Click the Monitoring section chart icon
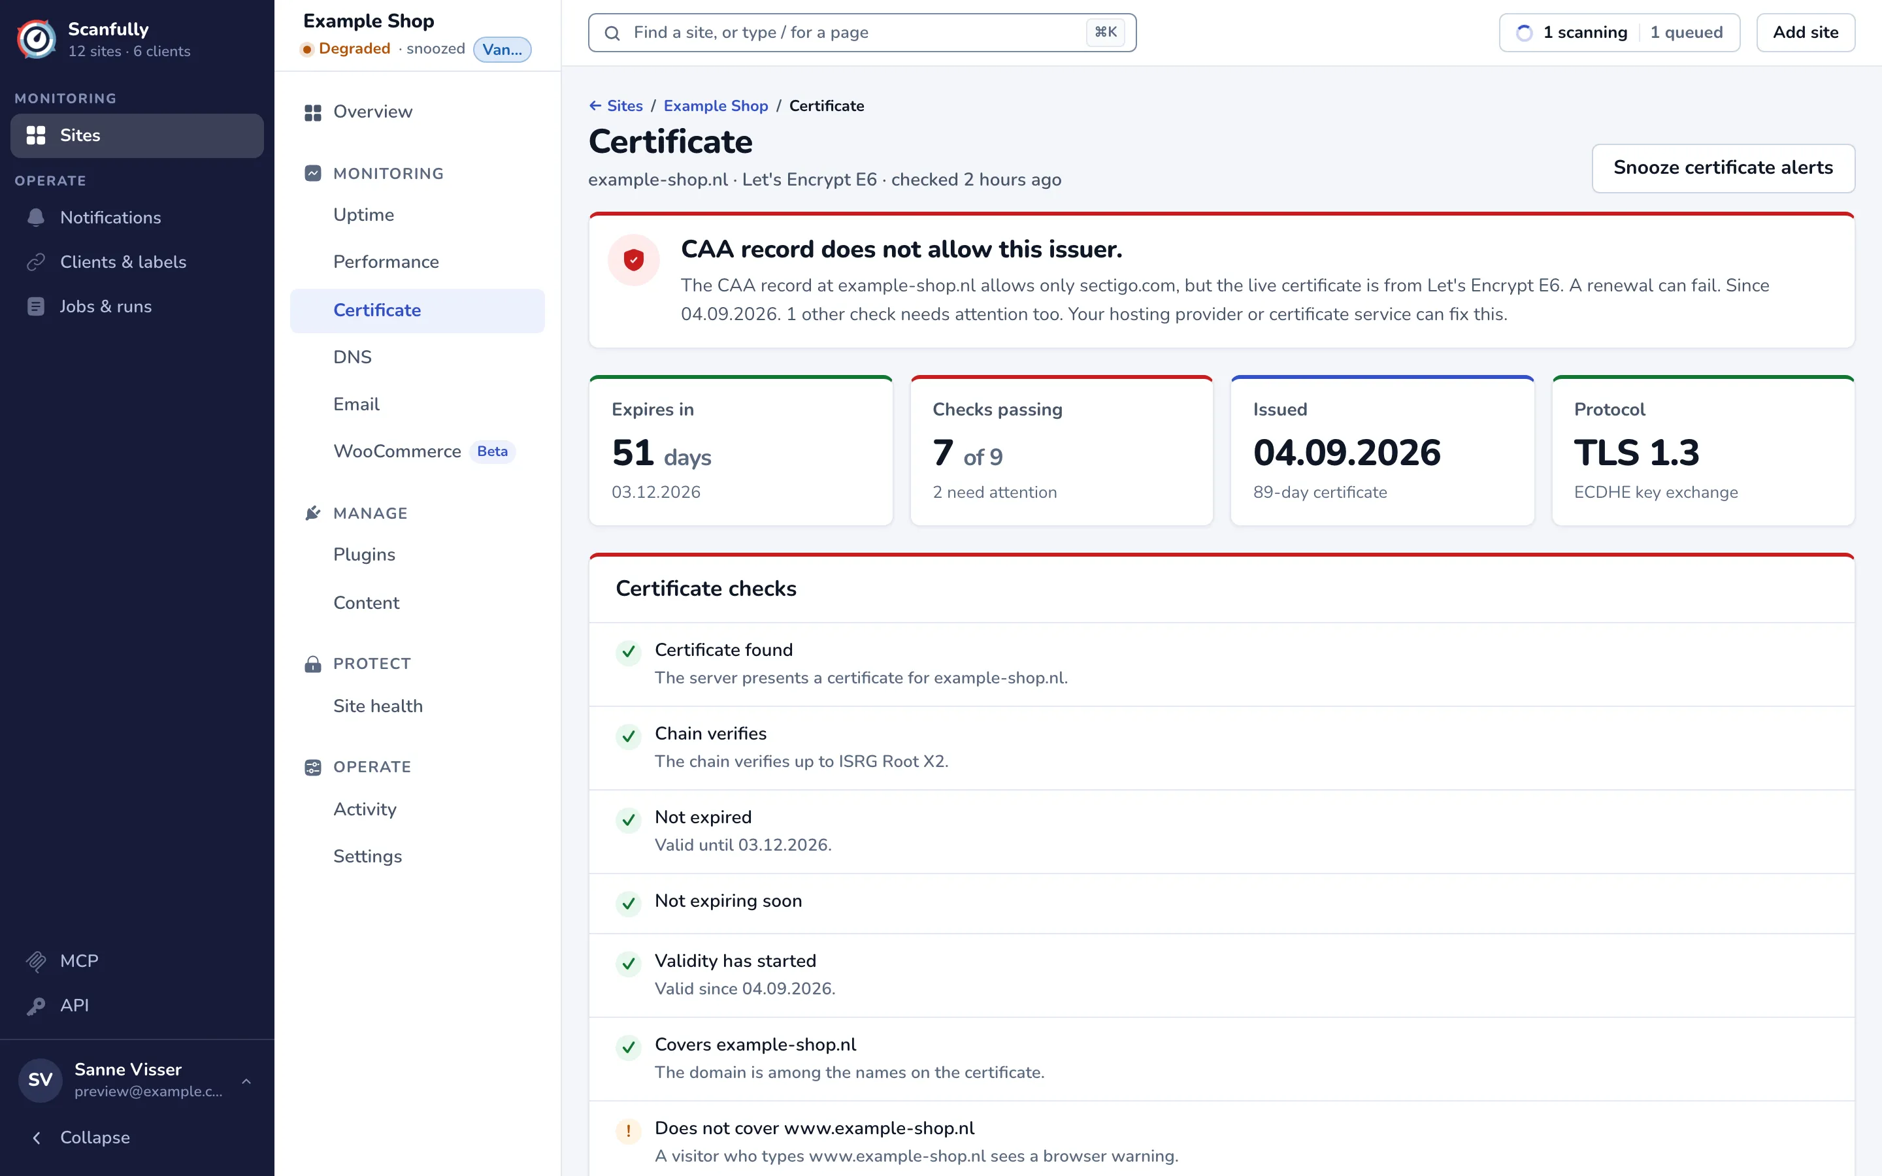 click(x=312, y=173)
